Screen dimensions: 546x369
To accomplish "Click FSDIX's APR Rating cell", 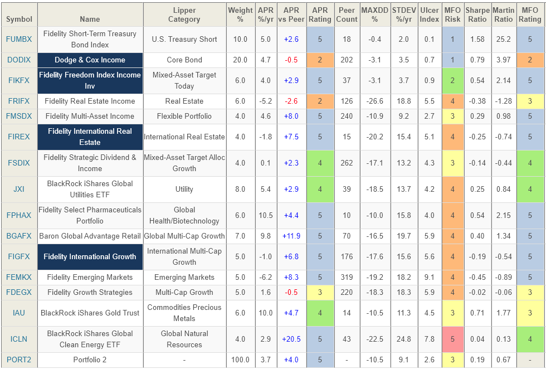I will (x=320, y=163).
